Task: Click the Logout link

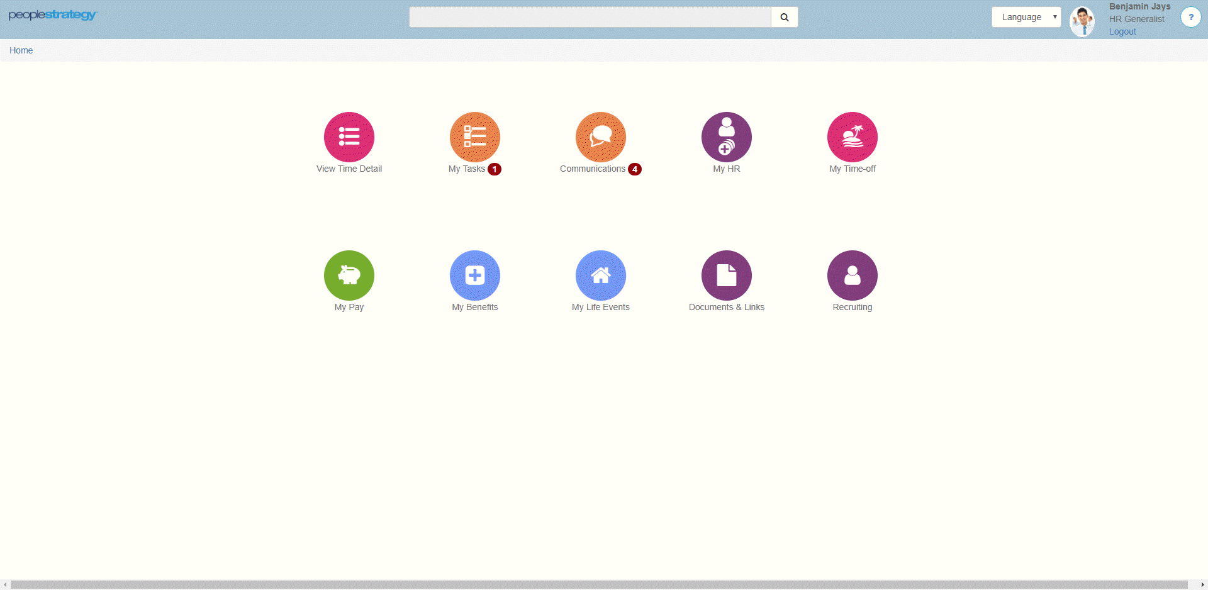Action: coord(1122,31)
